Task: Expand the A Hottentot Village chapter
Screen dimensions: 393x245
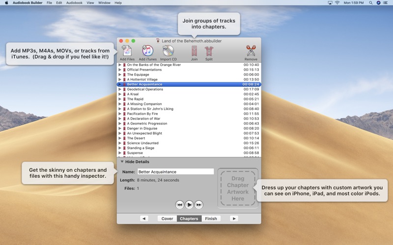Action: 120,79
